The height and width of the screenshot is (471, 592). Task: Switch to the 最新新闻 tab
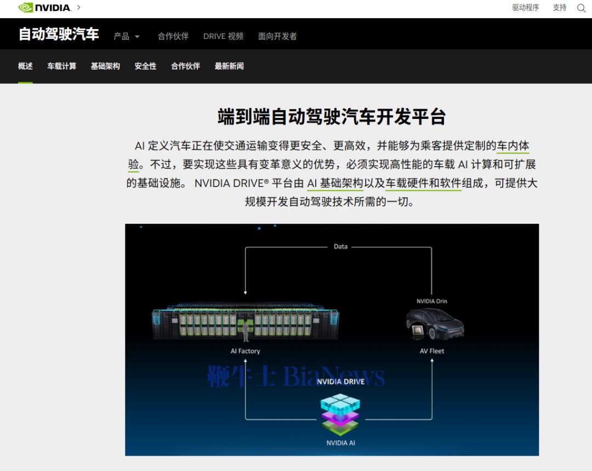click(229, 66)
